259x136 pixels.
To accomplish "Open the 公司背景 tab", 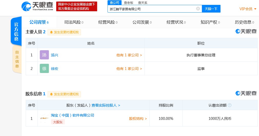I will click(x=39, y=22).
